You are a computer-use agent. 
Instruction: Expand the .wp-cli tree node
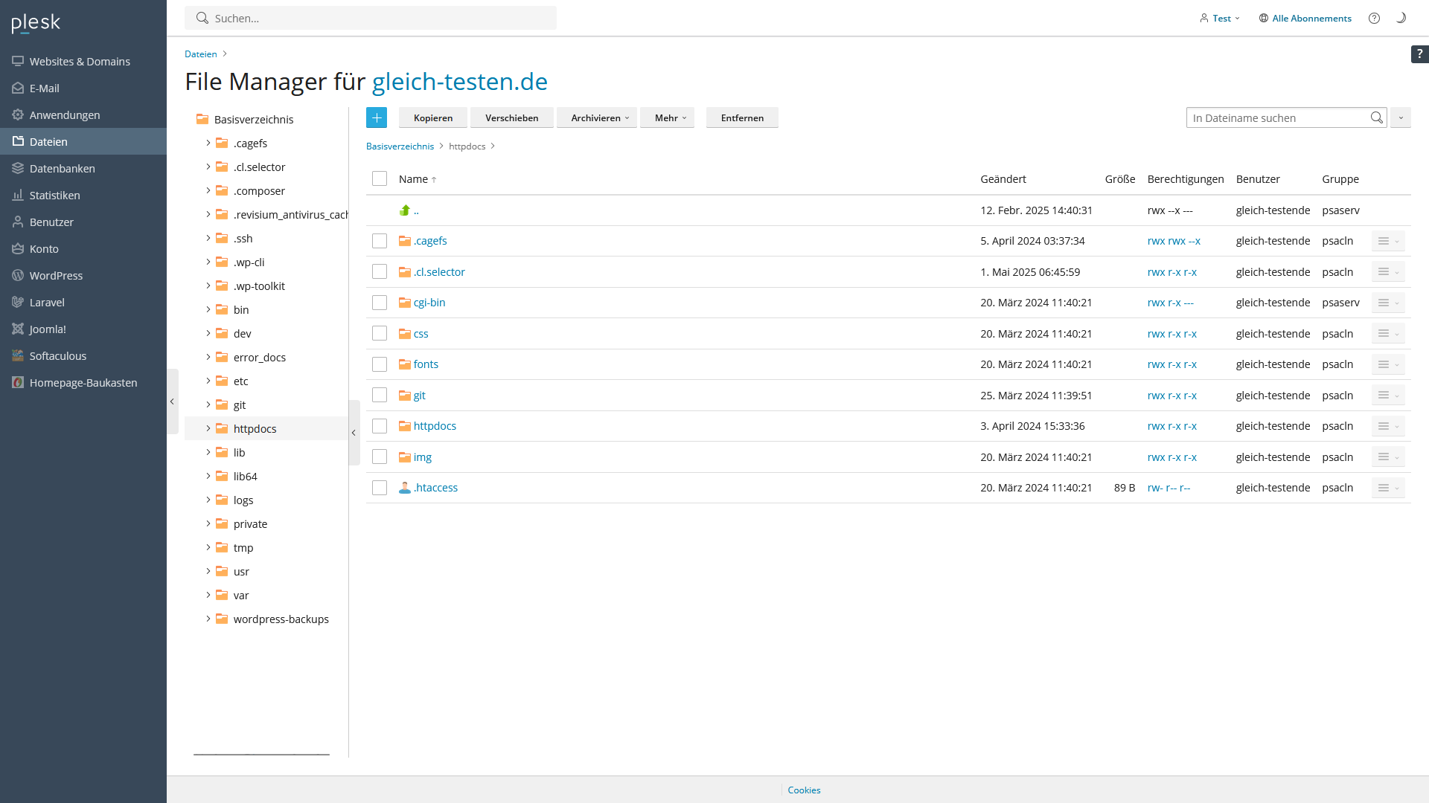click(208, 262)
